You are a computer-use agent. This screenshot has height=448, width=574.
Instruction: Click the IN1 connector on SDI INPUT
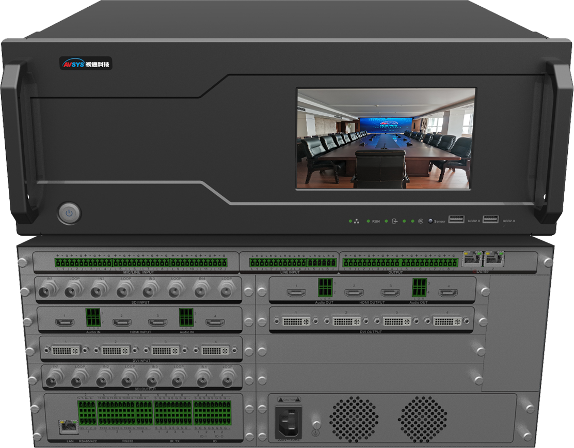(x=52, y=290)
